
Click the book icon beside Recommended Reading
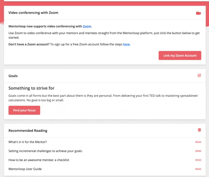[x=199, y=130]
